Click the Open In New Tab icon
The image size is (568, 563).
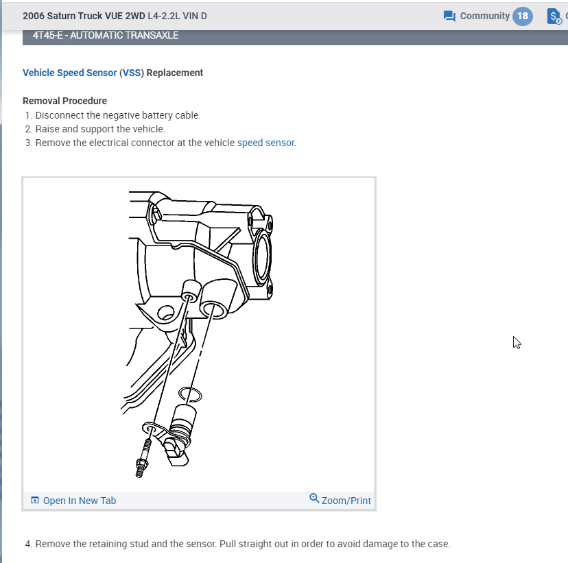click(x=35, y=501)
